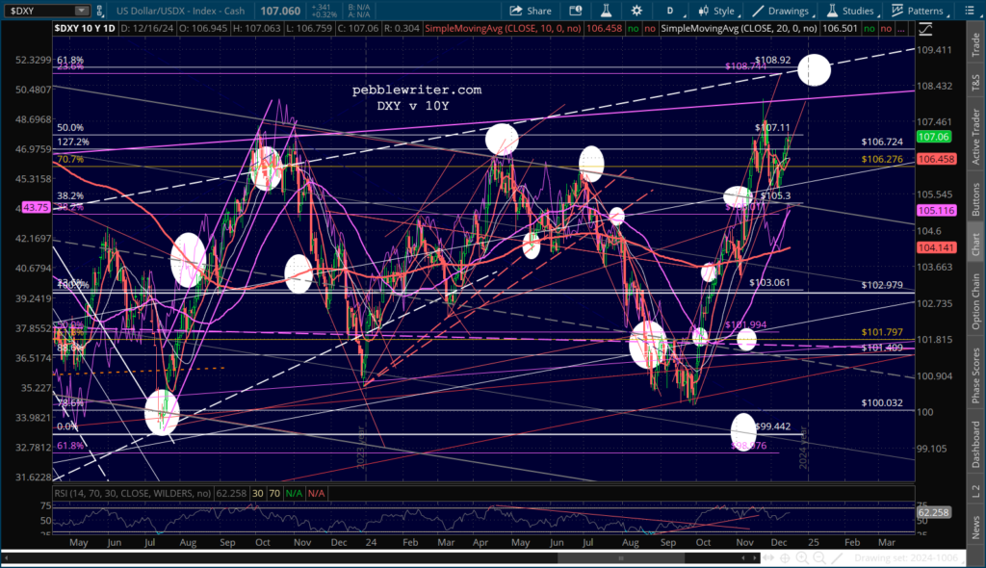Click the $DXY symbol input field
This screenshot has height=568, width=986.
tap(37, 11)
